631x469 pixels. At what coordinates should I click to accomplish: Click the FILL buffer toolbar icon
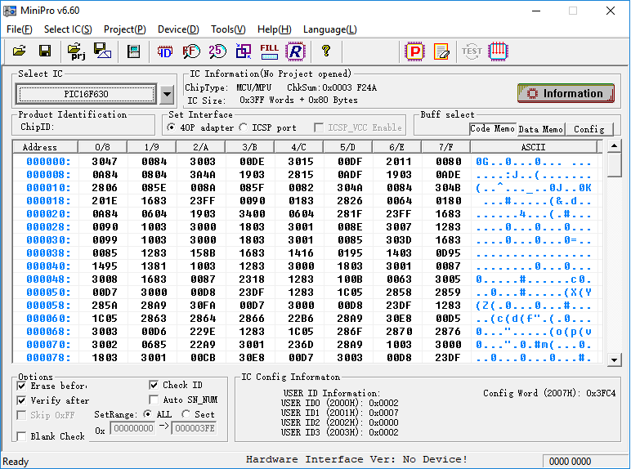(x=269, y=51)
